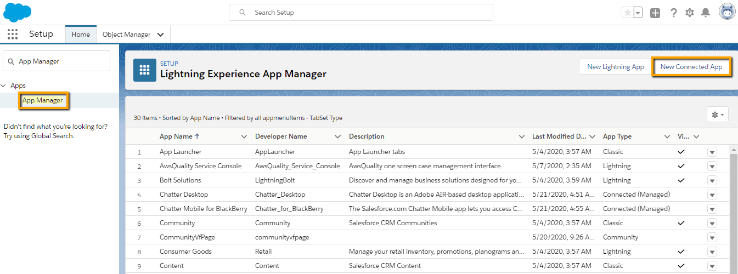Open row actions for CommunityVfPage
The width and height of the screenshot is (738, 274).
pyautogui.click(x=712, y=237)
